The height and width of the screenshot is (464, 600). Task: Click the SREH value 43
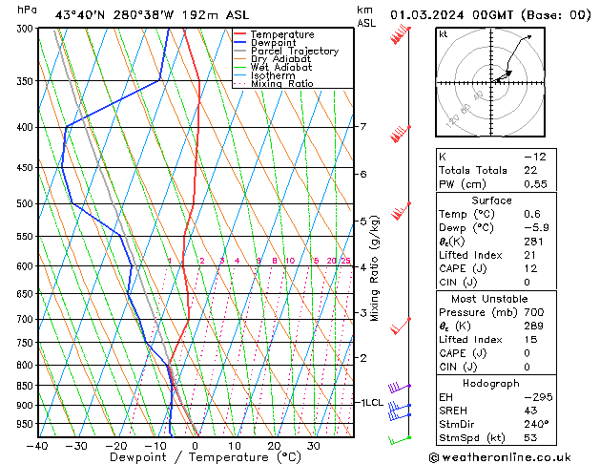pos(530,411)
